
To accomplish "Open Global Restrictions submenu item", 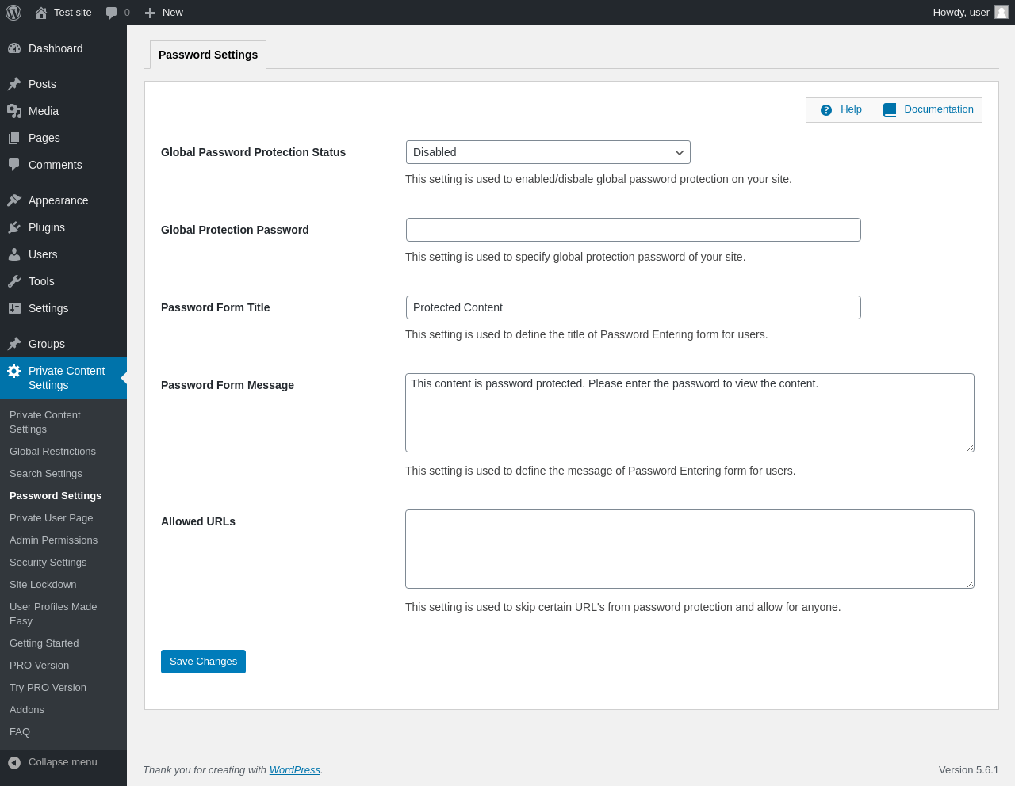I will tap(52, 452).
